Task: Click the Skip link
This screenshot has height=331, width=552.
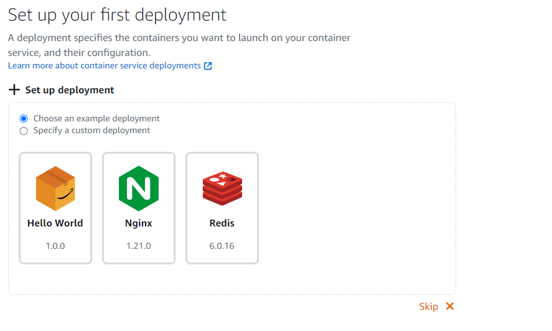Action: click(x=428, y=306)
